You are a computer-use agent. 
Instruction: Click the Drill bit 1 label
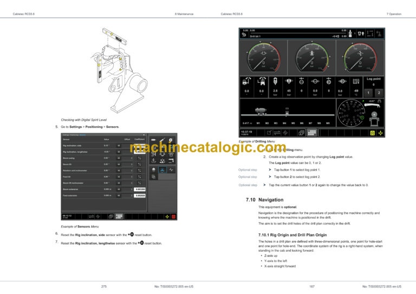point(255,36)
